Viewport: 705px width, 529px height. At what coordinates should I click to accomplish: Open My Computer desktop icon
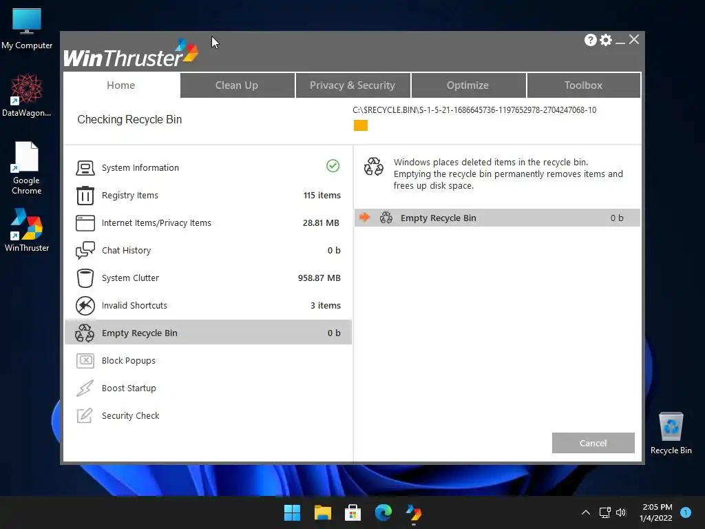point(27,28)
